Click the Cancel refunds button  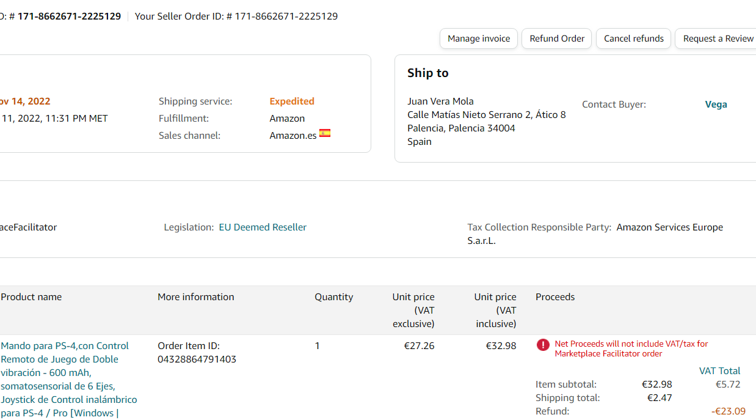(633, 39)
